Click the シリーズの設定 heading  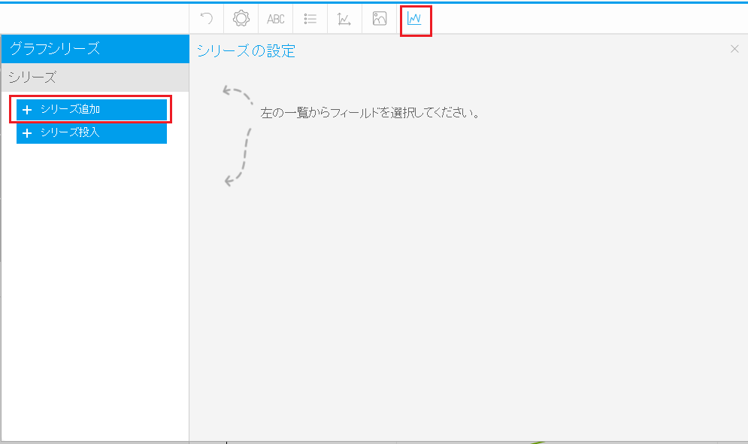(x=246, y=50)
